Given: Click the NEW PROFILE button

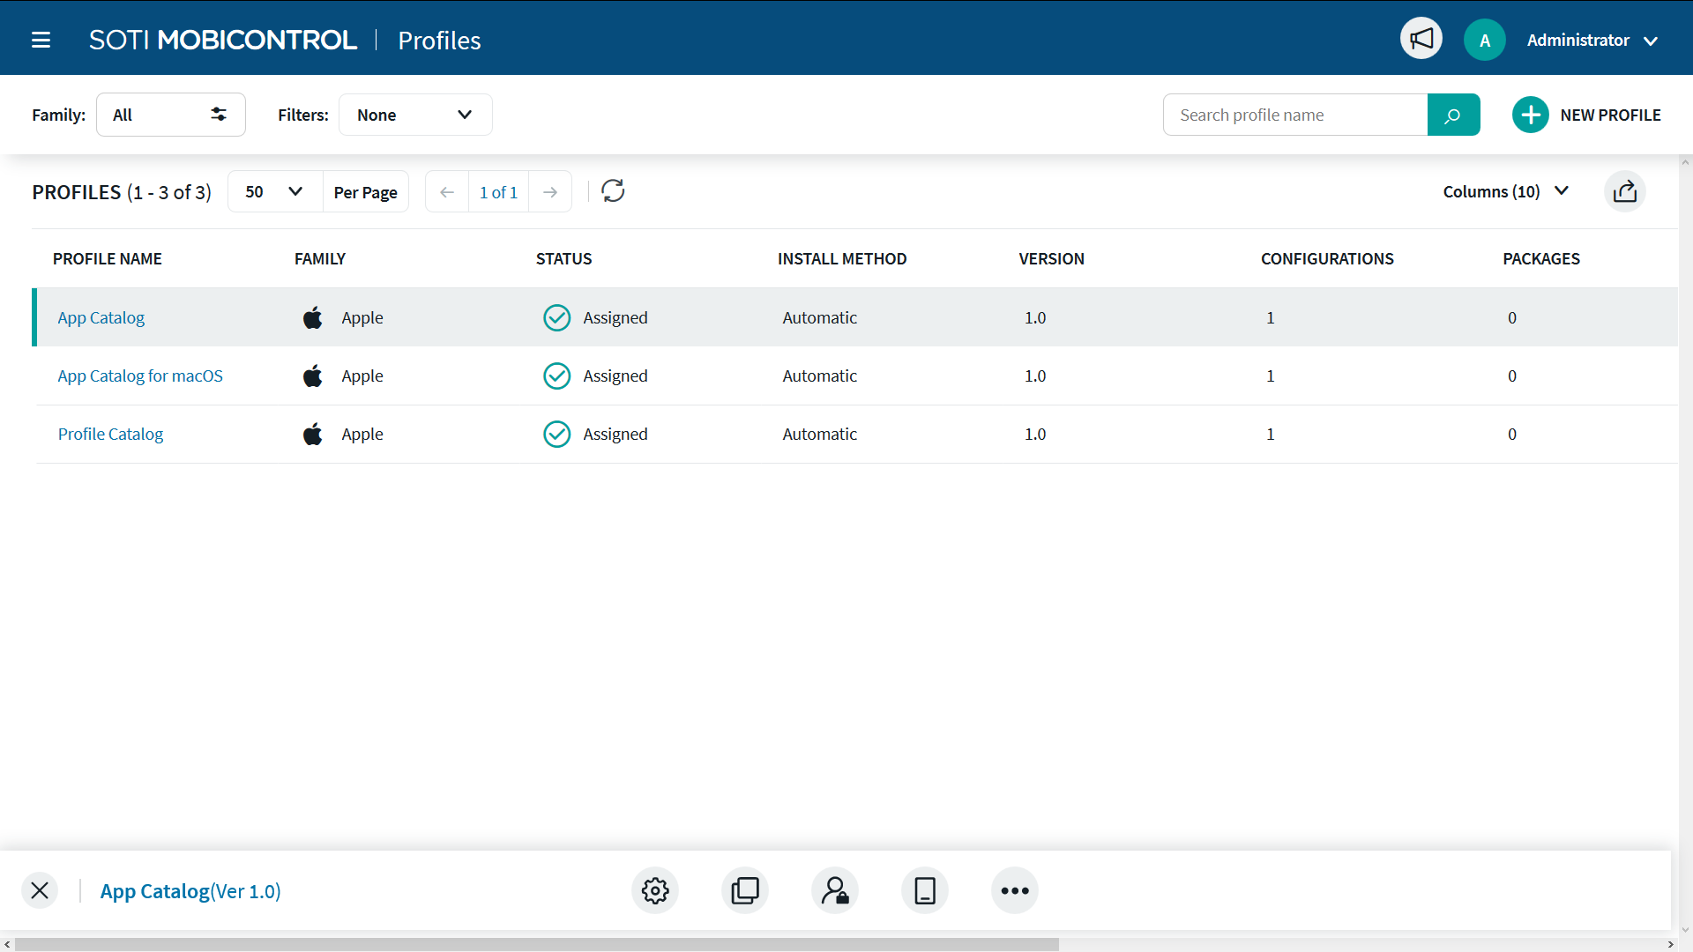Looking at the screenshot, I should [x=1586, y=115].
